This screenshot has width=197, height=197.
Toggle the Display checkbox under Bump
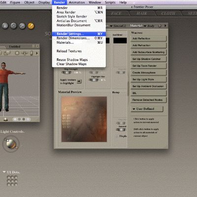[x=117, y=136]
